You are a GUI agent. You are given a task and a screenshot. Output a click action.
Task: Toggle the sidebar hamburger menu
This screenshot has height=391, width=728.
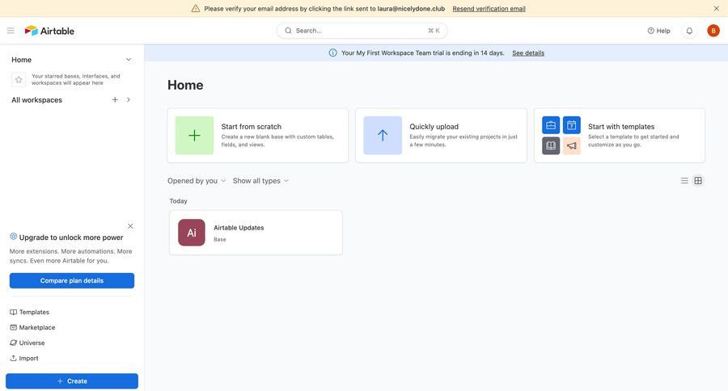click(11, 31)
